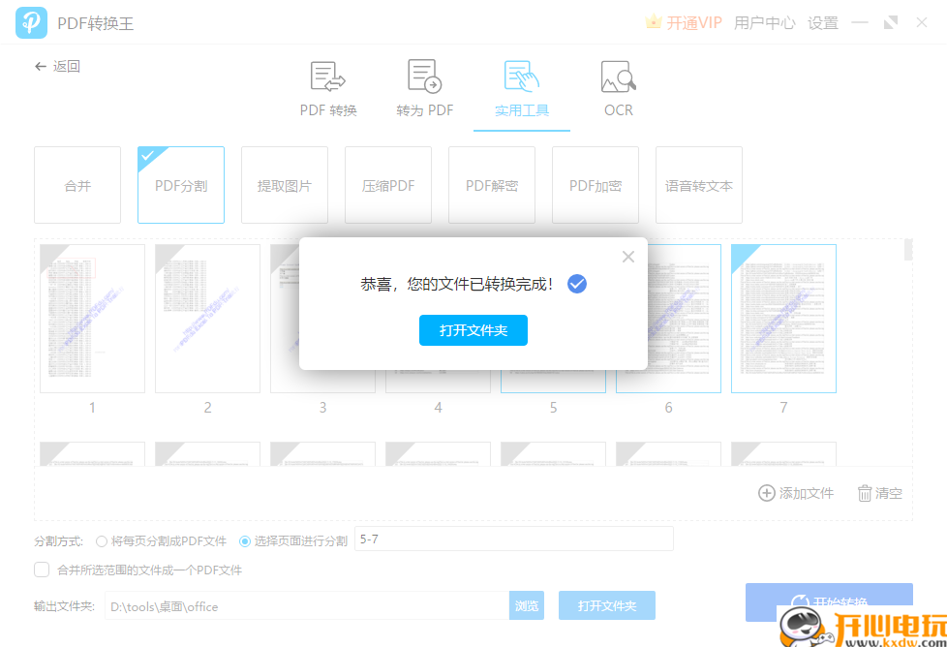Viewport: 947px width, 647px height.
Task: Click the 返回 back arrow
Action: pos(39,66)
